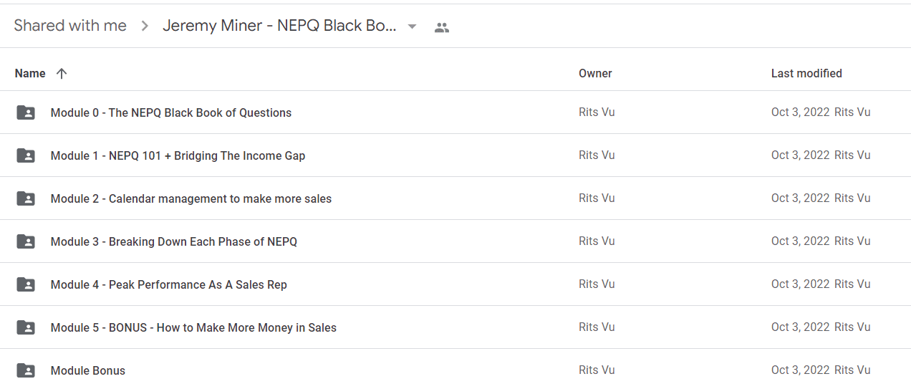Click the Module 2 shared folder icon
Viewport: 911px width, 389px height.
coord(26,198)
